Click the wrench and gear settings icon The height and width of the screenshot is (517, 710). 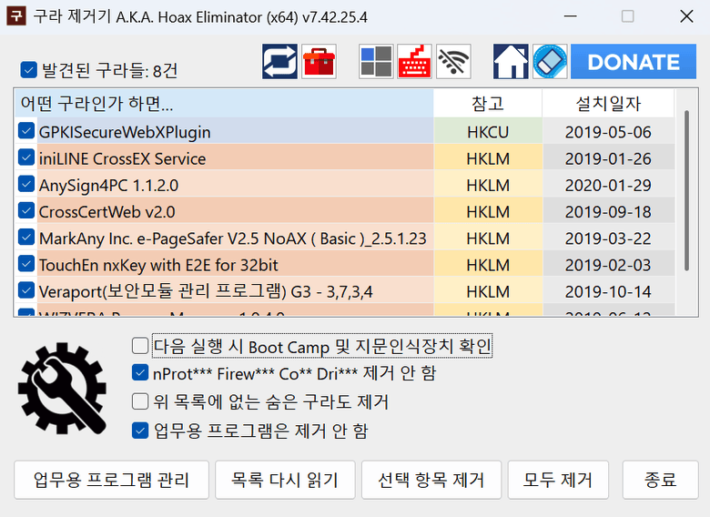[x=63, y=389]
